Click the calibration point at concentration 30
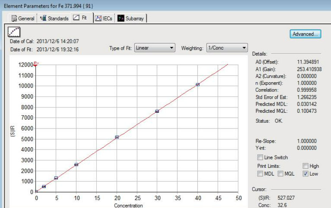The width and height of the screenshot is (331, 208). tap(157, 111)
